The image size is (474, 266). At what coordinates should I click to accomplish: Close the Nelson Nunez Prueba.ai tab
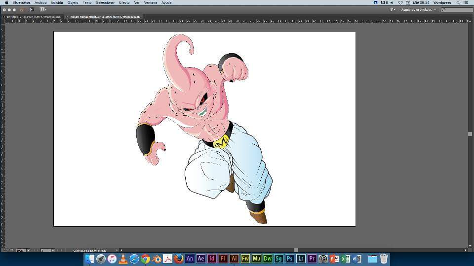(68, 17)
